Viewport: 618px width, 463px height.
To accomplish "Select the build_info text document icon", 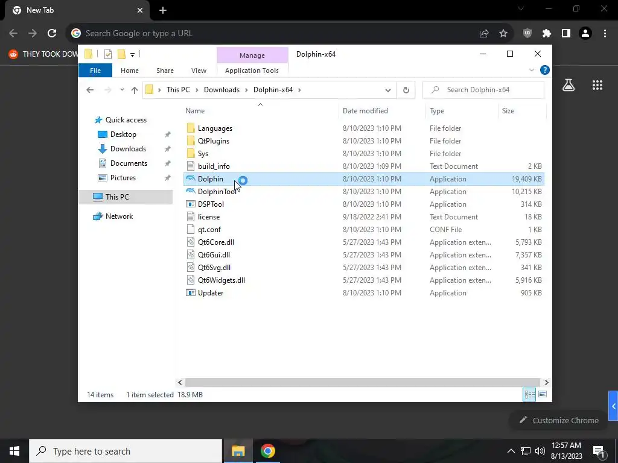I will (x=191, y=166).
